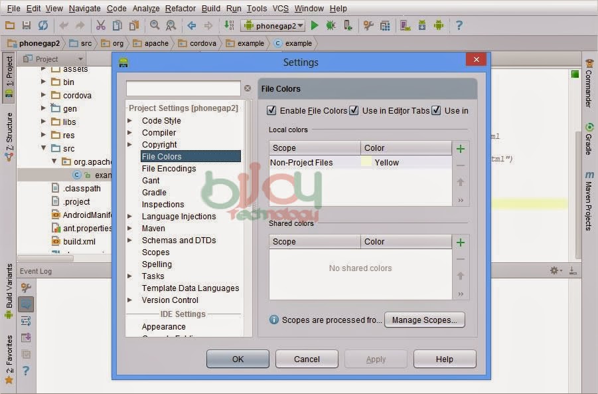Click the Open folder toolbar icon

[10, 25]
